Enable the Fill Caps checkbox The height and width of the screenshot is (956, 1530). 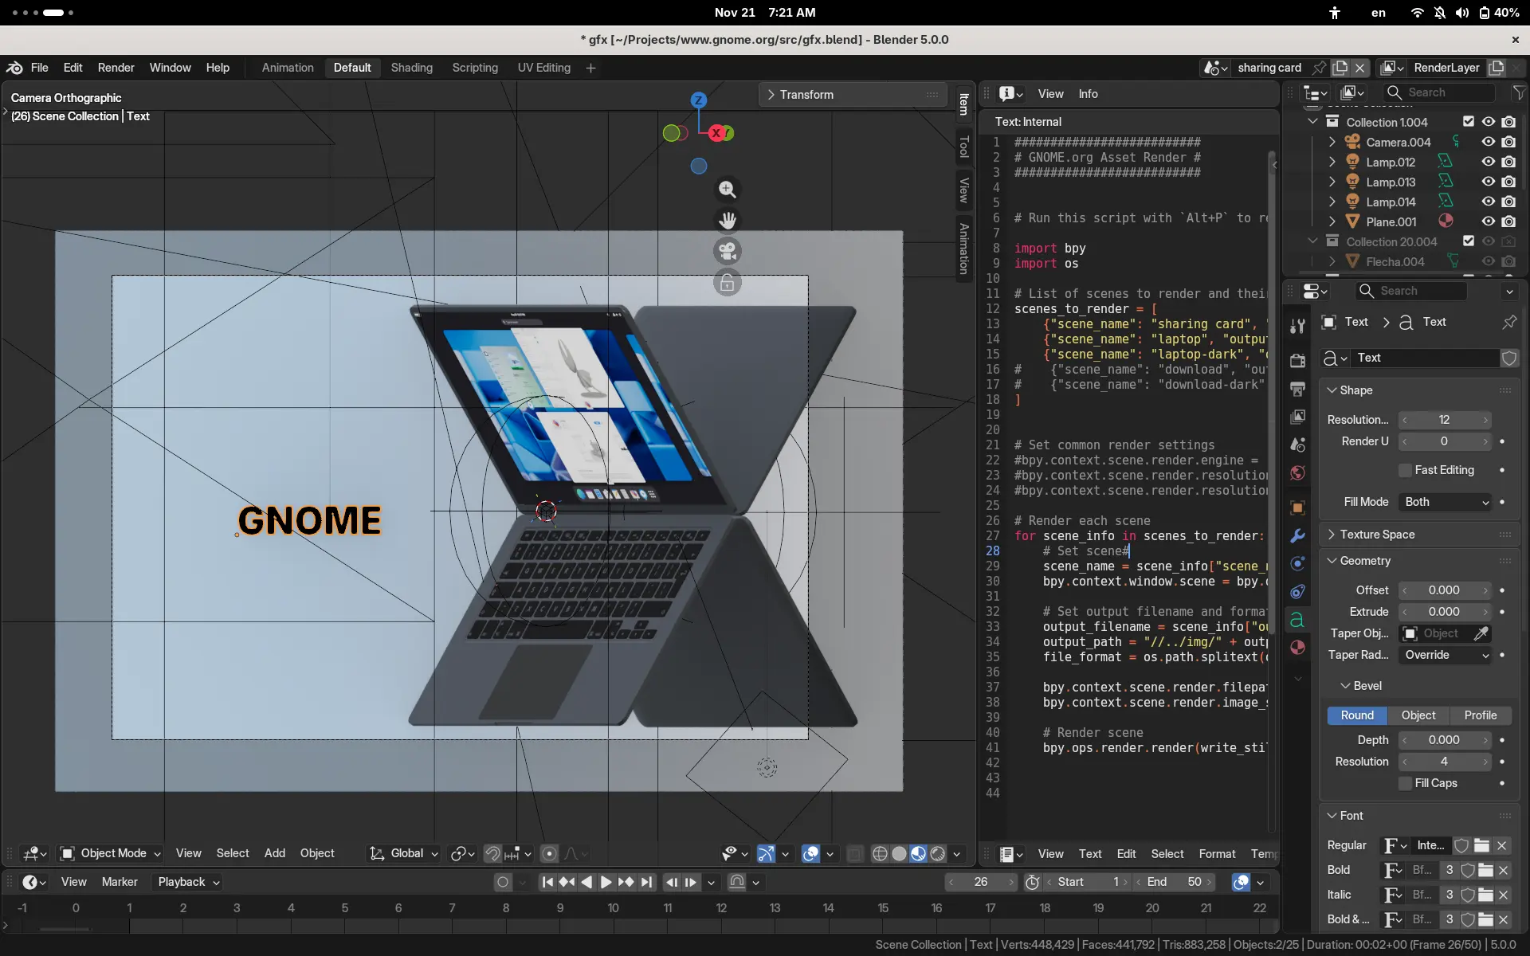point(1406,783)
